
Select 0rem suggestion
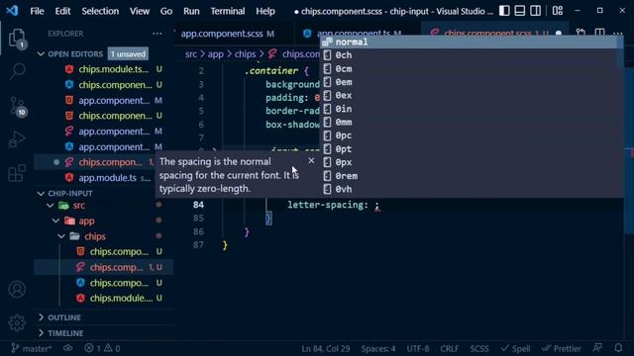coord(469,176)
